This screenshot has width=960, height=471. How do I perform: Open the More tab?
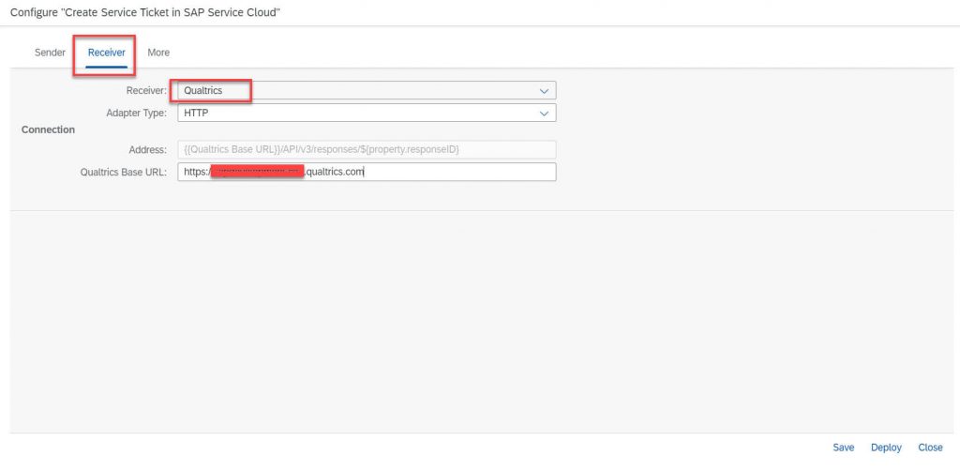pos(158,53)
